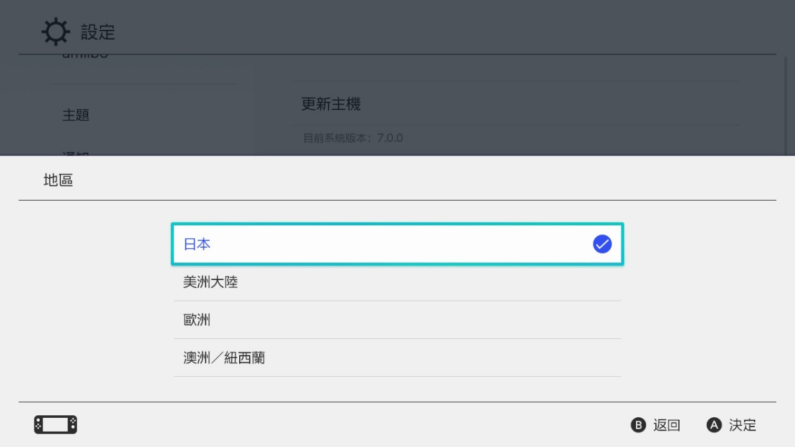This screenshot has height=447, width=795.
Task: Open 主題 in the dimmed sidebar
Action: (76, 115)
